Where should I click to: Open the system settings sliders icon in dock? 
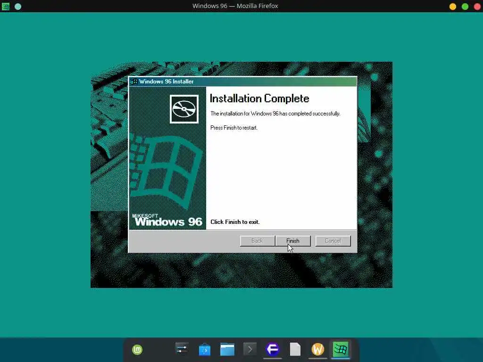182,349
